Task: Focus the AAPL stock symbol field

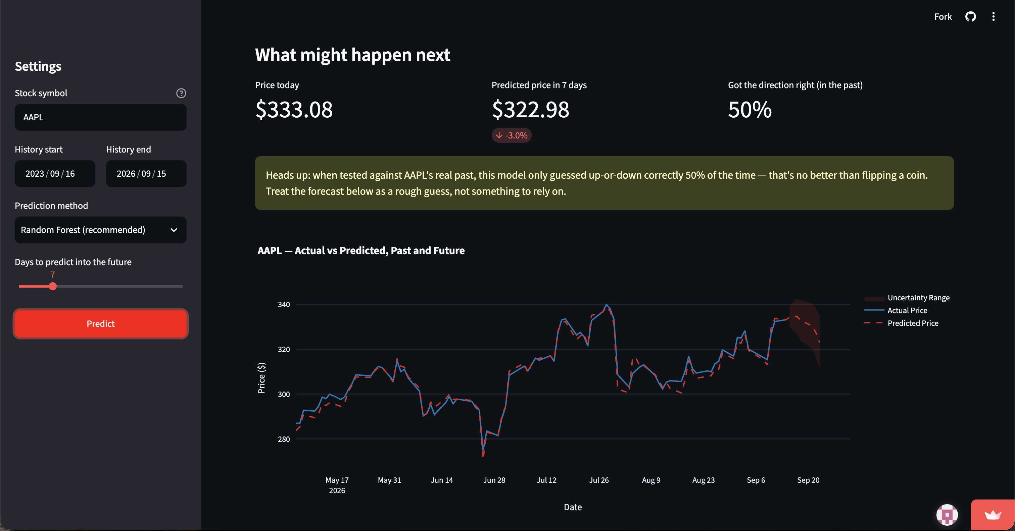Action: (100, 117)
